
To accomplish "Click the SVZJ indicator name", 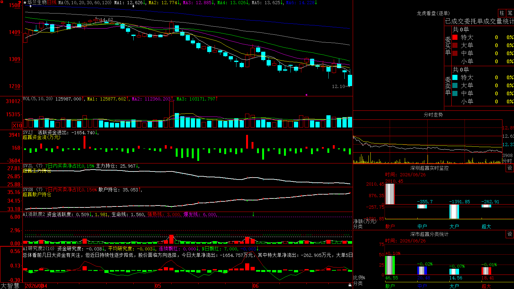I will [28, 133].
